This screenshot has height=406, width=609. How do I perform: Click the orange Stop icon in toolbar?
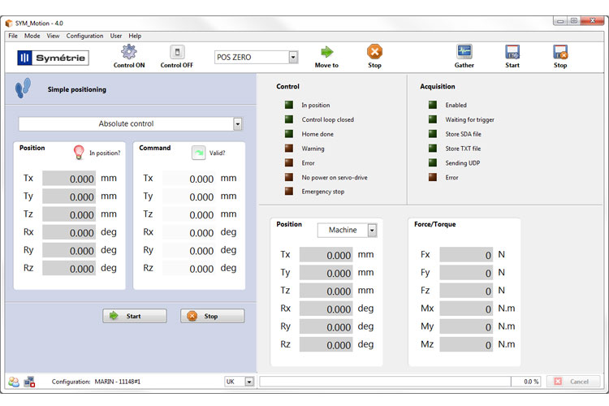pyautogui.click(x=374, y=52)
